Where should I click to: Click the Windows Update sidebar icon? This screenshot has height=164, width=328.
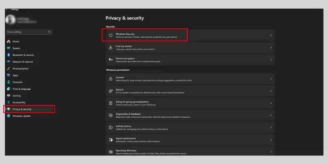(9, 116)
